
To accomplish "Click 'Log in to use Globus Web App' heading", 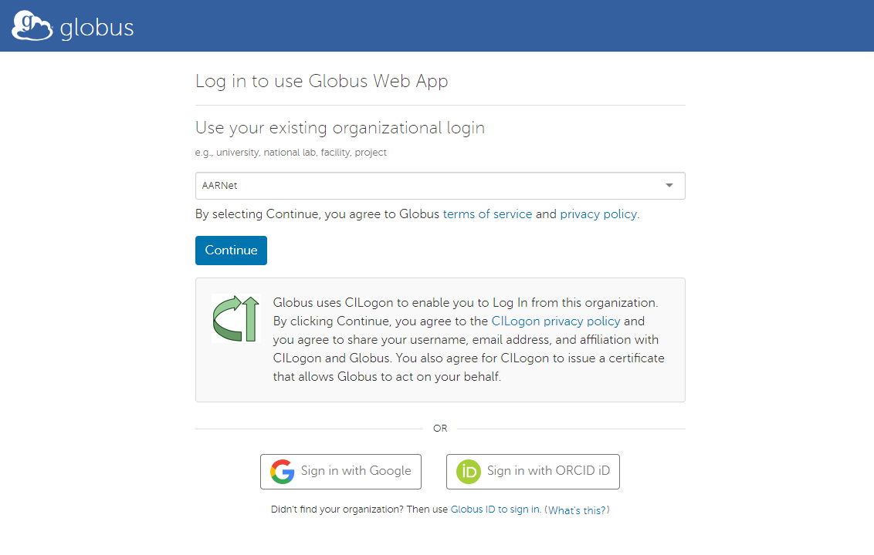I will tap(322, 81).
